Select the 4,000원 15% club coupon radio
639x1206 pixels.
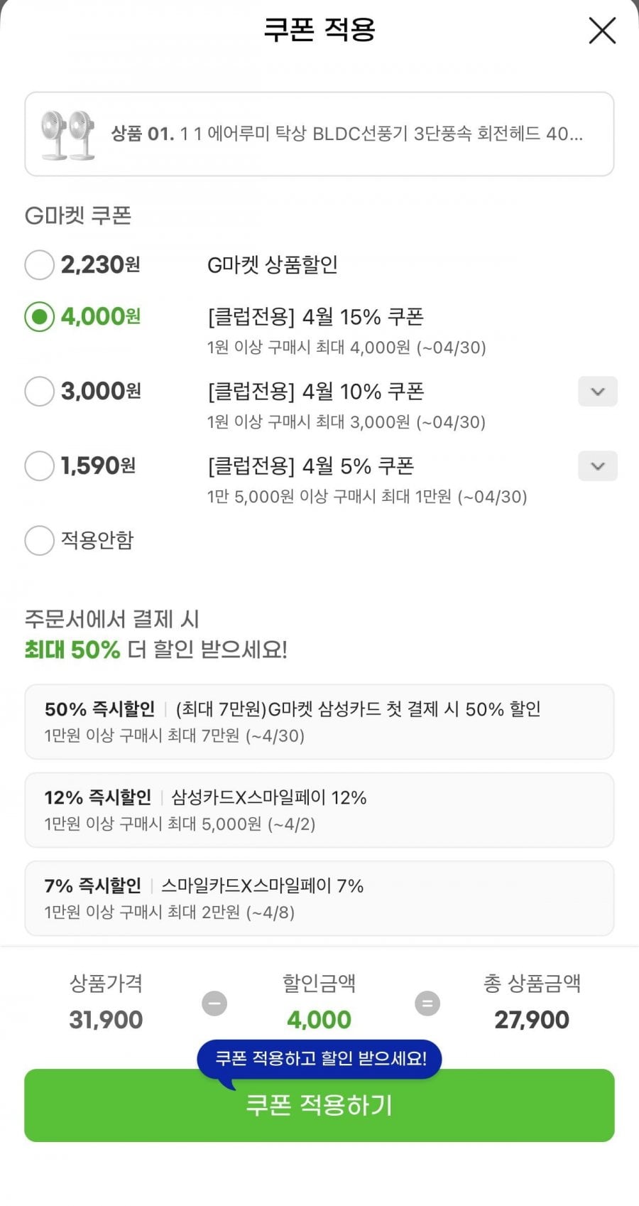click(x=40, y=317)
